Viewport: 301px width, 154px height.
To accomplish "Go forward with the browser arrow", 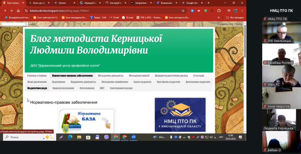I will coord(5,11).
